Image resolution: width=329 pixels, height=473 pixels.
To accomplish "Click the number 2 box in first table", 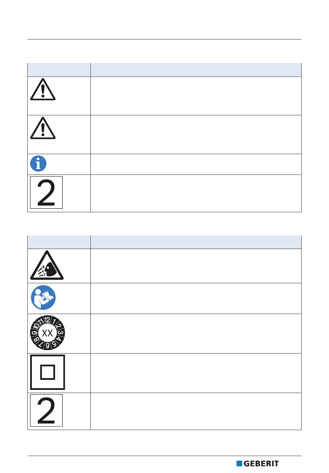I will click(46, 193).
